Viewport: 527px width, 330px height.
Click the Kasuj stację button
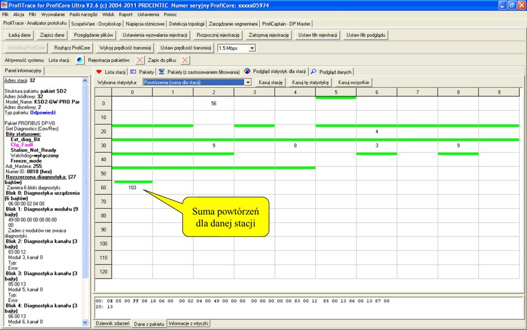[271, 82]
